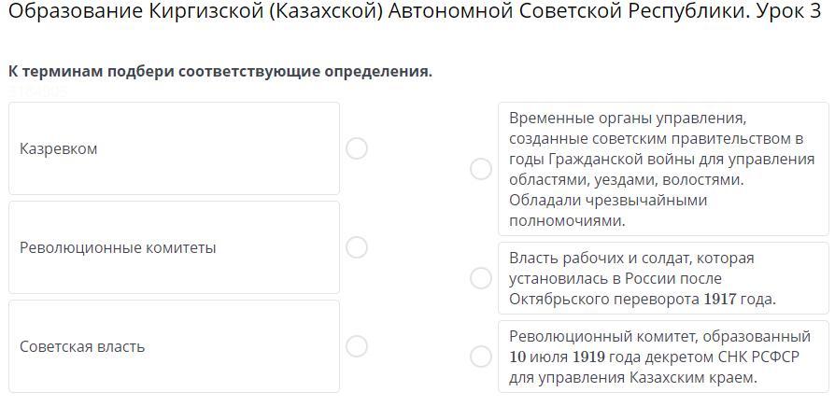
Task: Click the bold year 1919
Action: 588,357
